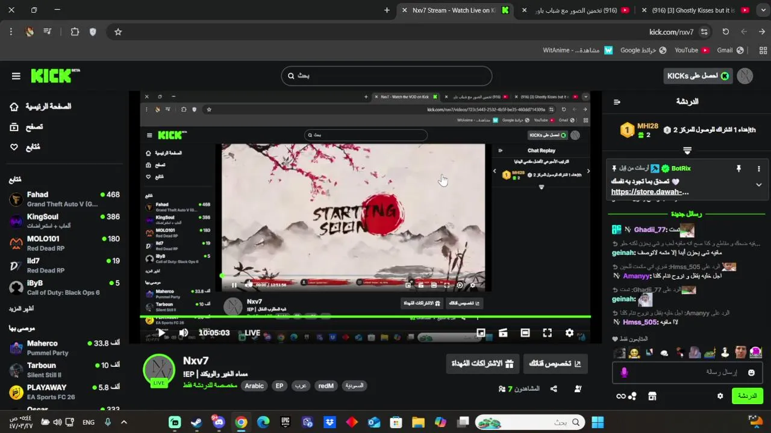Open video player settings gear

click(569, 333)
